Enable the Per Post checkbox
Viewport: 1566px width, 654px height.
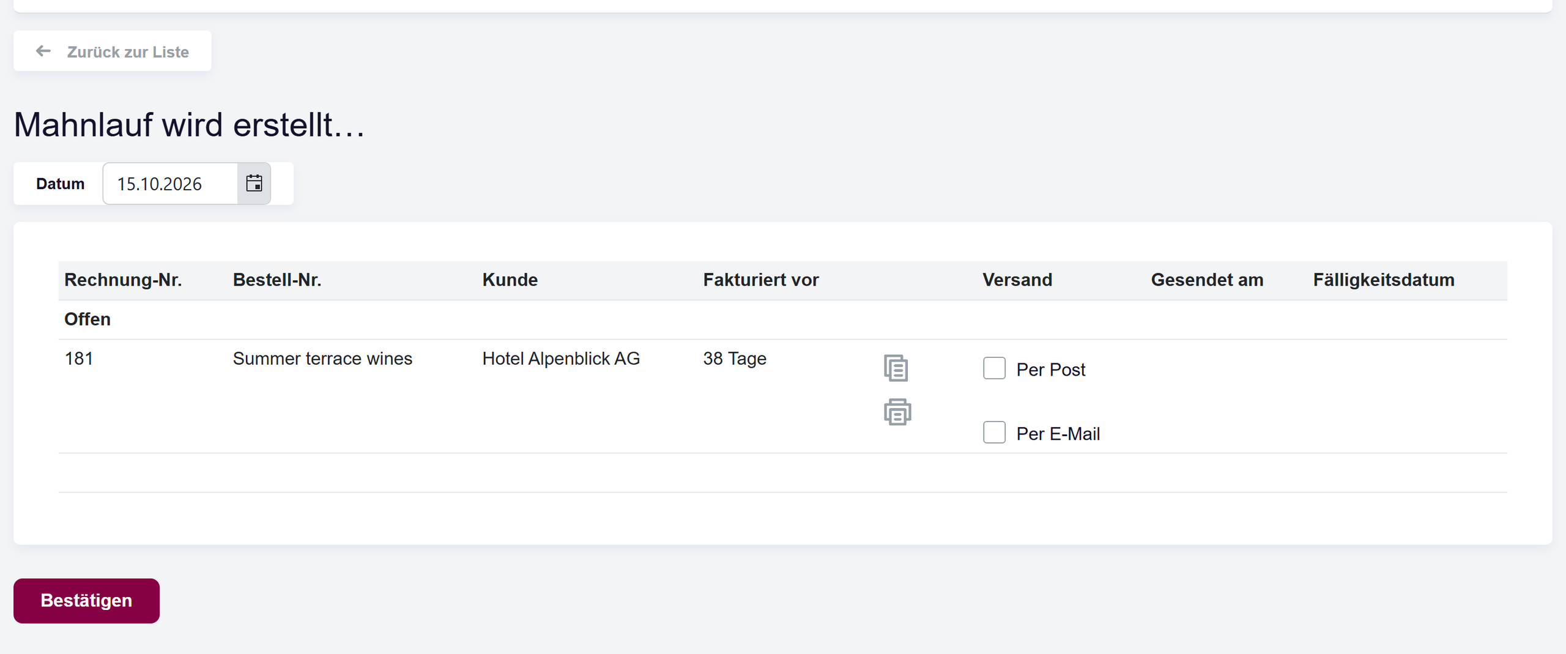994,368
